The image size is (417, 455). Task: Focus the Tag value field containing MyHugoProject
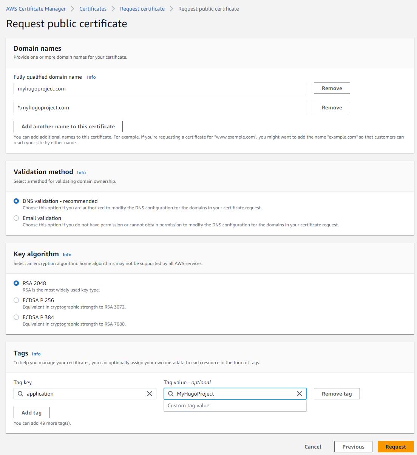pyautogui.click(x=235, y=394)
